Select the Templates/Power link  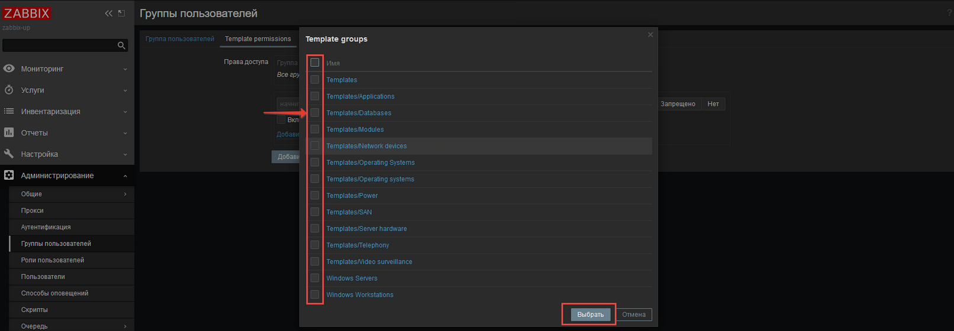click(352, 196)
